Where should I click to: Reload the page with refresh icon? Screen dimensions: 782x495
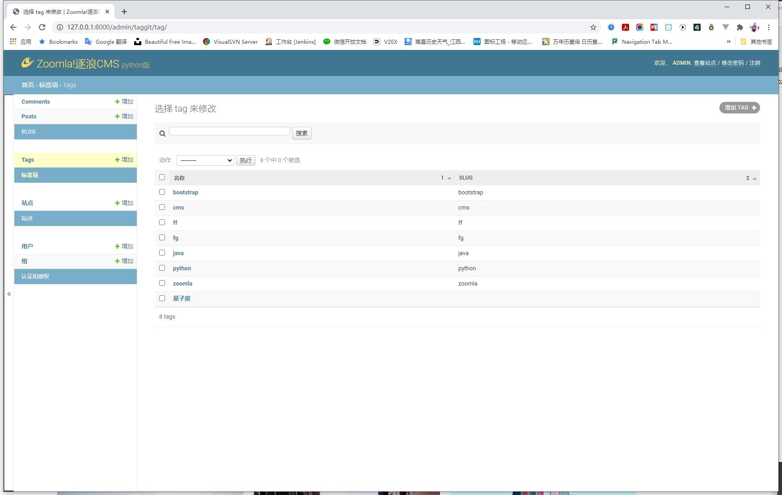pyautogui.click(x=42, y=27)
